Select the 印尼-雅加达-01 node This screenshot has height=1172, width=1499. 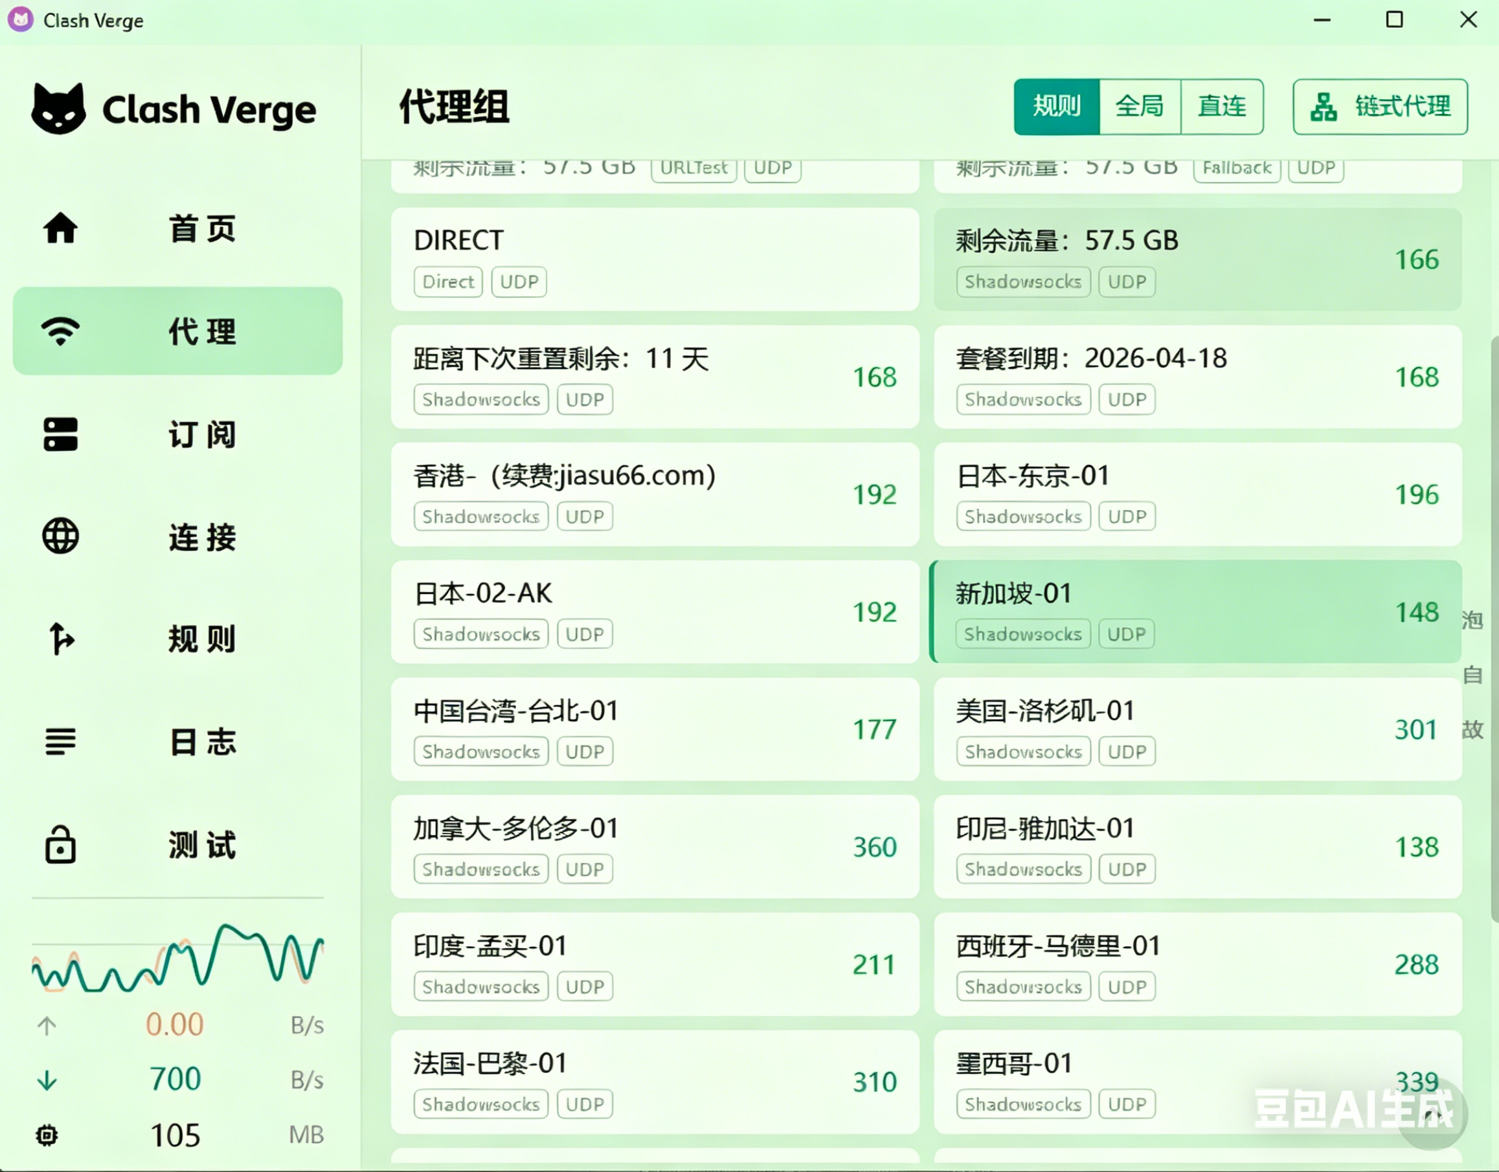(x=1197, y=846)
